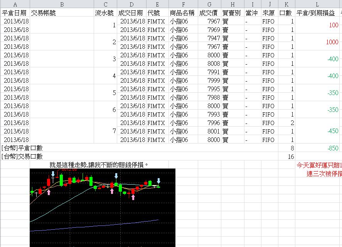Click the lots cell showing 2
The width and height of the screenshot is (342, 247).
click(287, 123)
